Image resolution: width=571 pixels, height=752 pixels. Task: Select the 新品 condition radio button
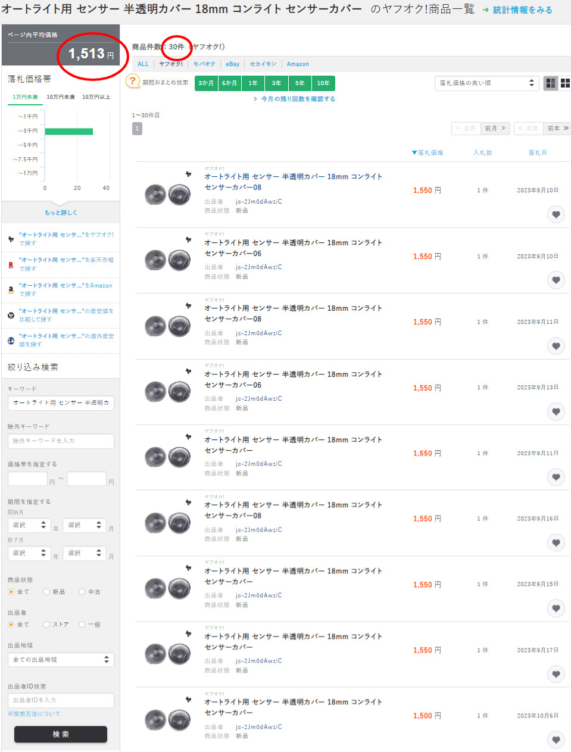point(46,592)
